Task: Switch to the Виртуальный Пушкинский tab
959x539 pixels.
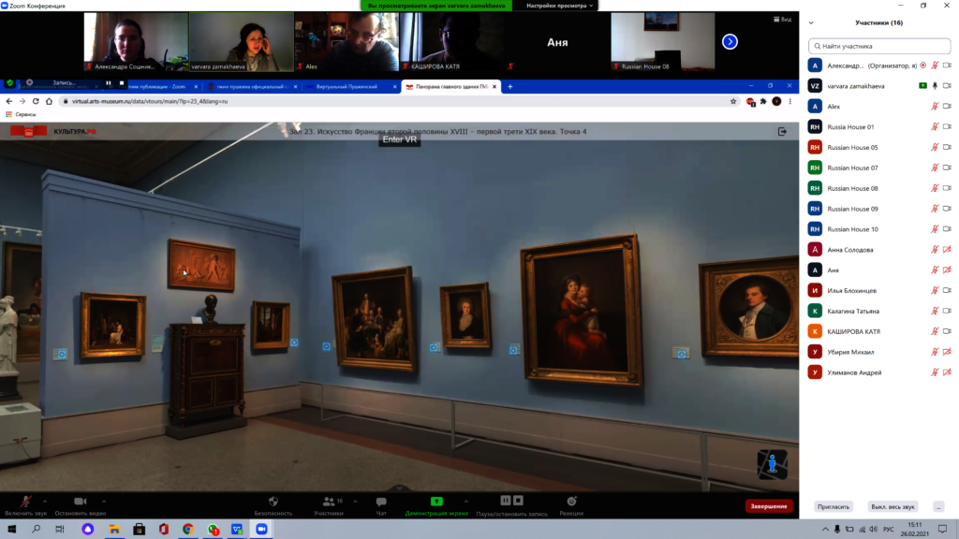Action: (x=350, y=87)
